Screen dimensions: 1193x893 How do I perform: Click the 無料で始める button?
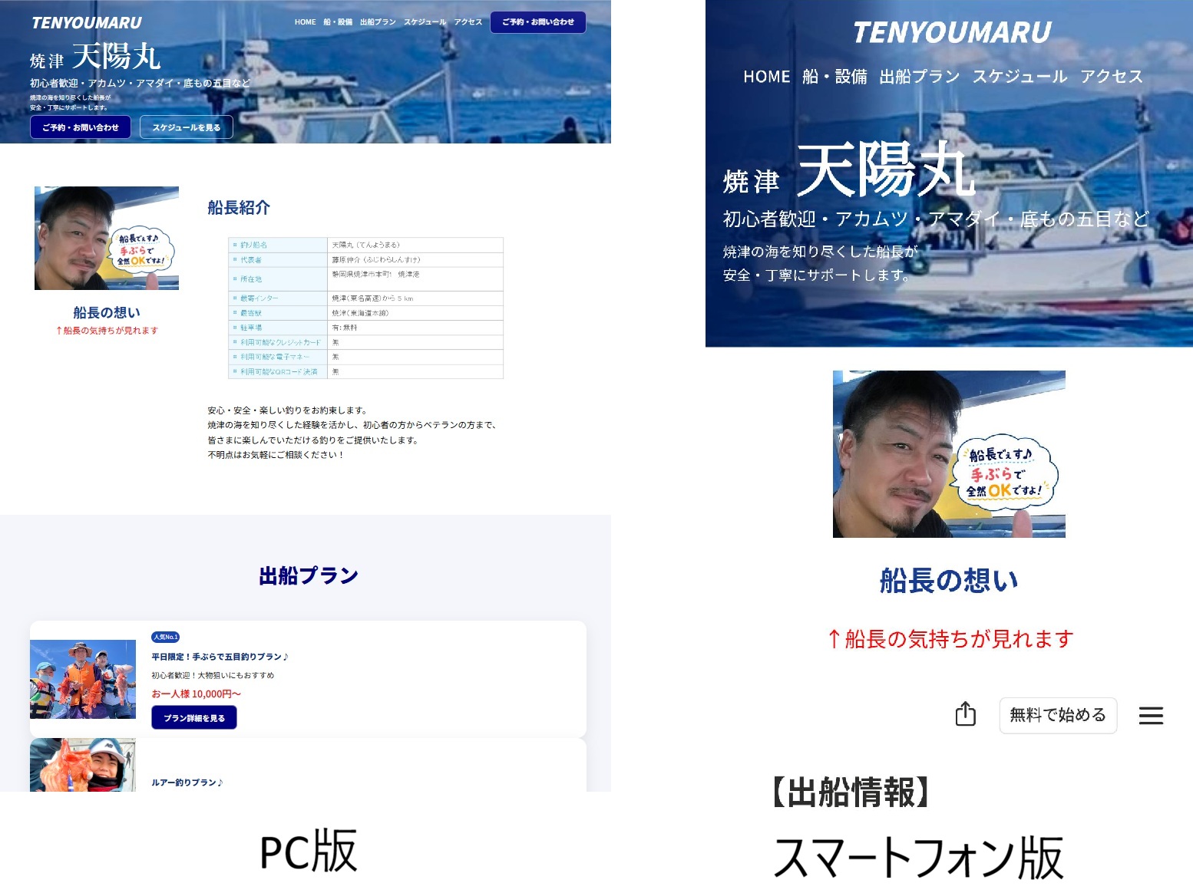pyautogui.click(x=1058, y=715)
